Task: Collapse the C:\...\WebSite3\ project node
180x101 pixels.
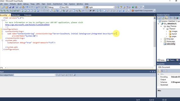Action: [x=159, y=24]
